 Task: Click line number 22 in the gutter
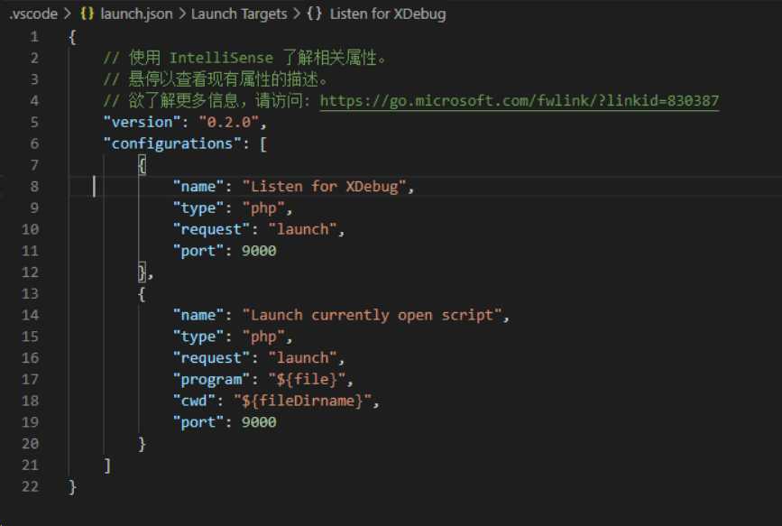click(x=30, y=486)
